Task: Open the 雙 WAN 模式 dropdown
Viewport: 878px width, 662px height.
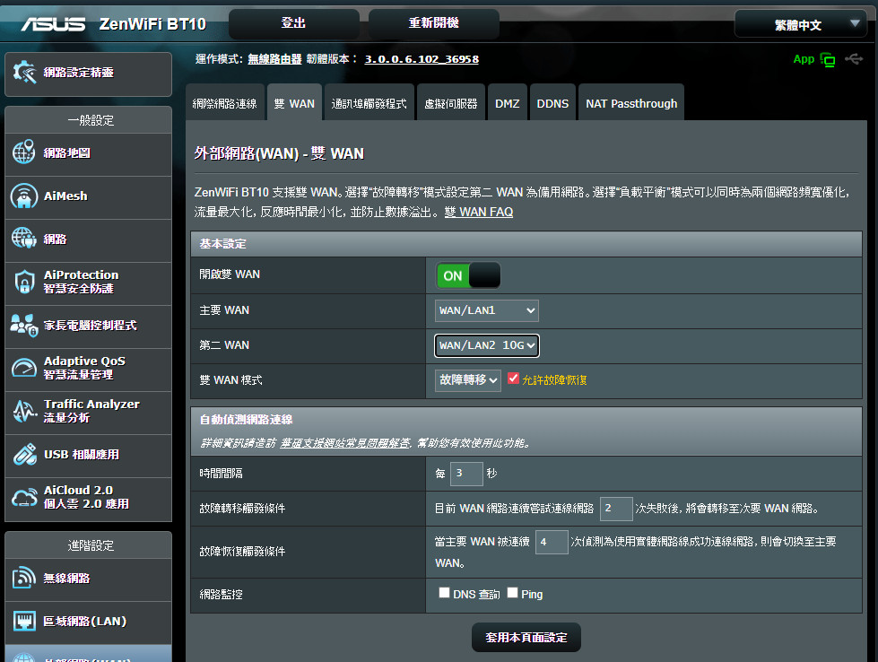Action: tap(467, 380)
